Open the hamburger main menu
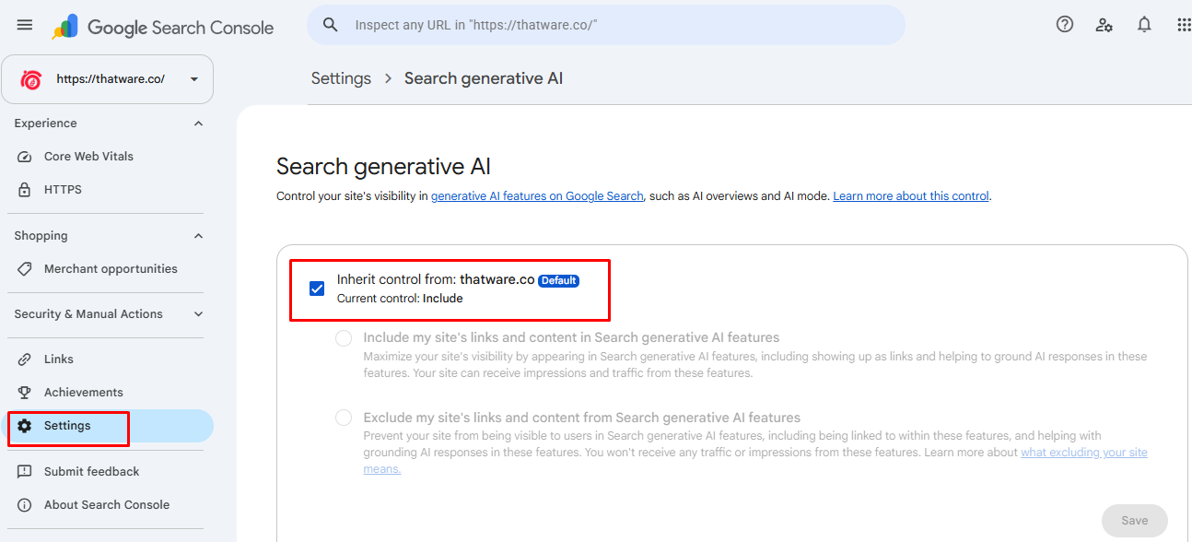This screenshot has width=1192, height=542. coord(25,25)
